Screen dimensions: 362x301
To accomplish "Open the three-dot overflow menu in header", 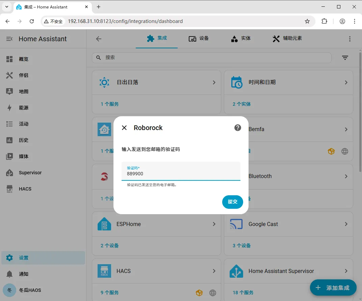I will 350,39.
